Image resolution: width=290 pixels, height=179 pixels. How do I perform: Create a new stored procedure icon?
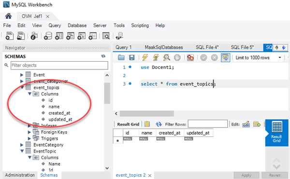tap(81, 36)
